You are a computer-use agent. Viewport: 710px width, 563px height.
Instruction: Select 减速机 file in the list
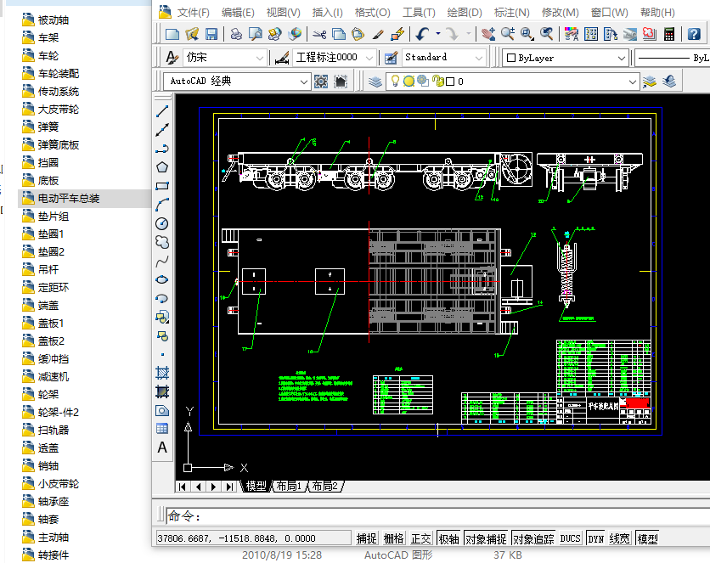(x=54, y=376)
